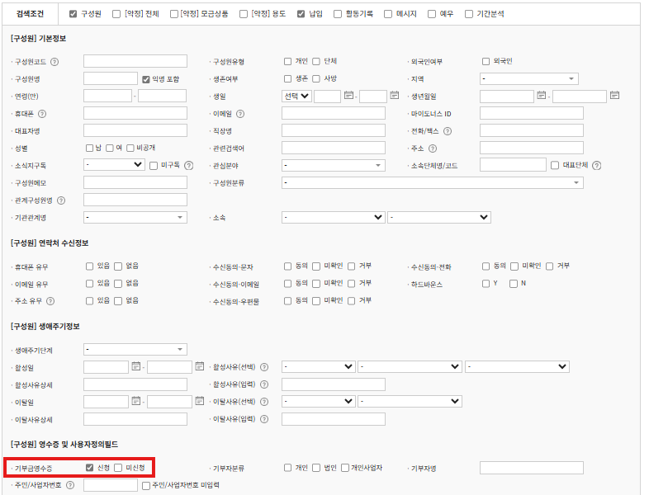Open calendar for 활성일 start date
The image size is (649, 495).
pyautogui.click(x=135, y=366)
